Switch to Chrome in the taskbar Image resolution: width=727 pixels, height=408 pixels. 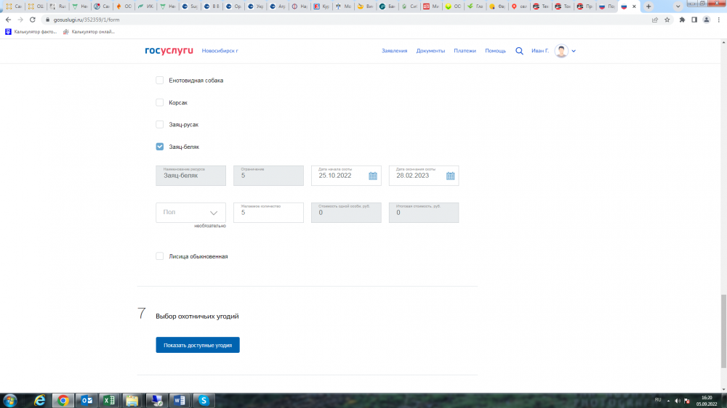click(x=63, y=401)
